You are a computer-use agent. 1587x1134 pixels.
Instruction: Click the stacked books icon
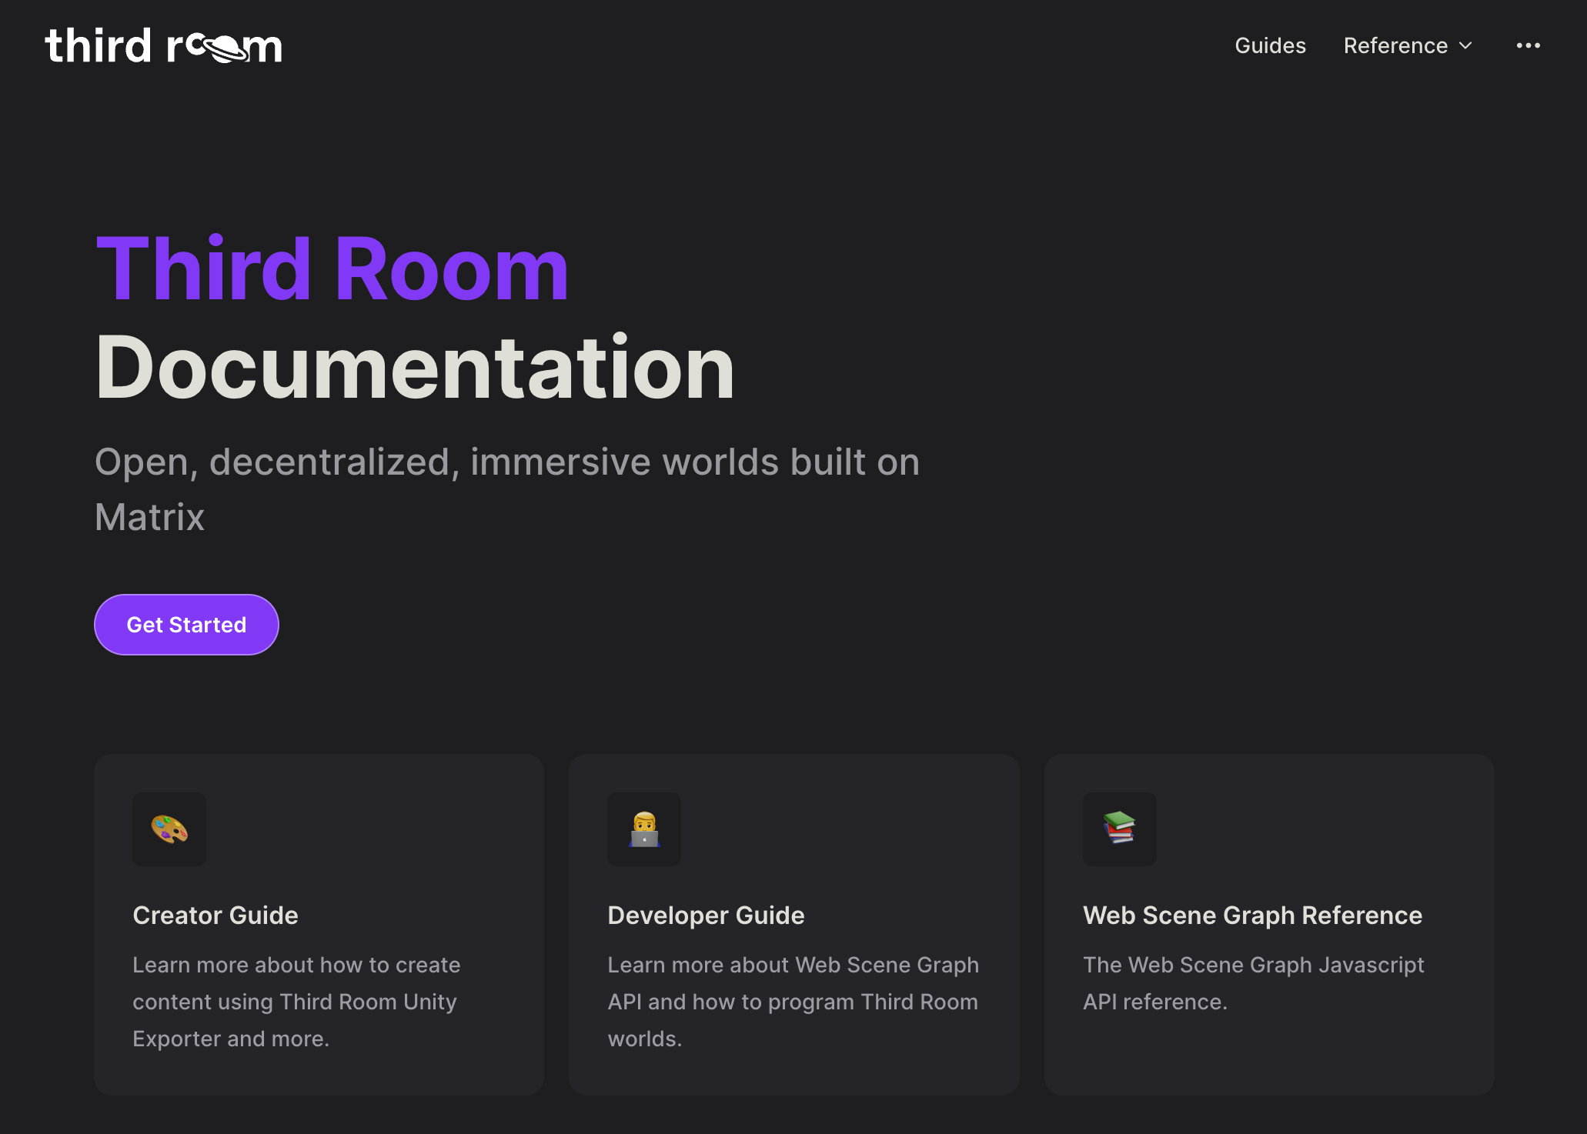(1119, 829)
